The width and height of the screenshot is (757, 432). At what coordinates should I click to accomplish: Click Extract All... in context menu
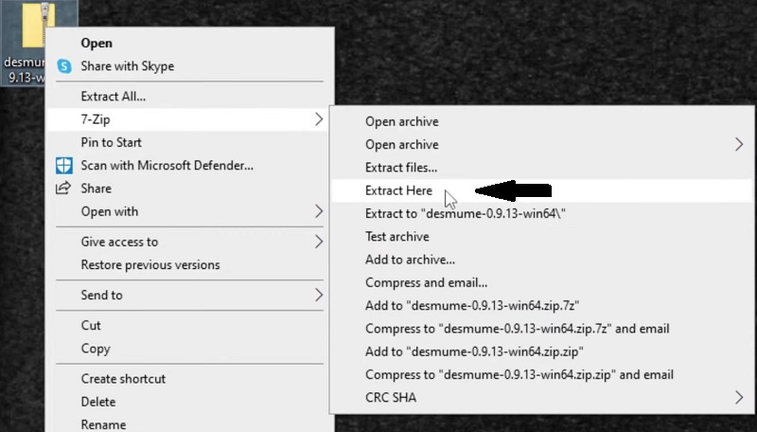[x=113, y=97]
